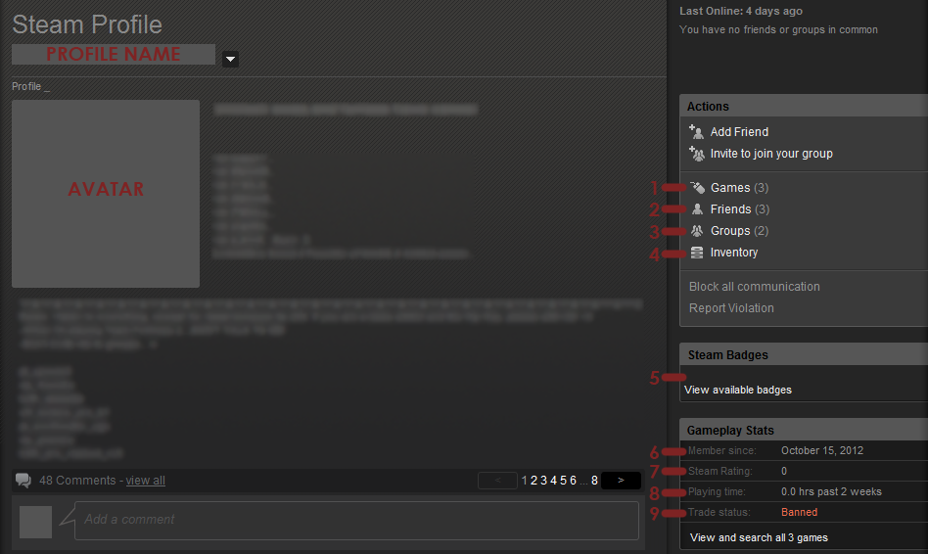The image size is (928, 554).
Task: Click the October 15, 2012 date
Action: pos(822,450)
